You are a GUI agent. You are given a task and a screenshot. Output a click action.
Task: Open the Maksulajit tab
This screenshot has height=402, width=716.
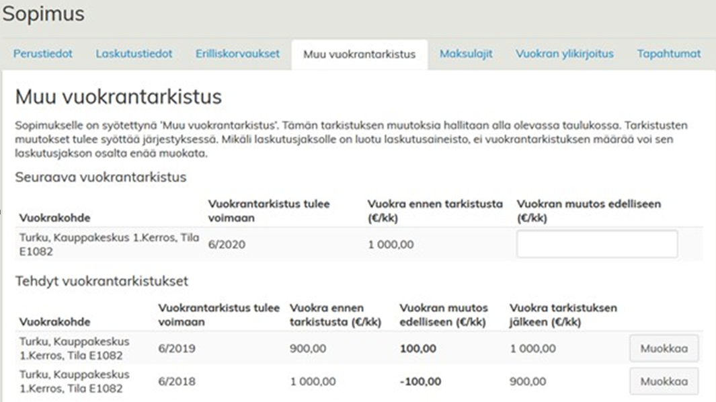pyautogui.click(x=466, y=54)
